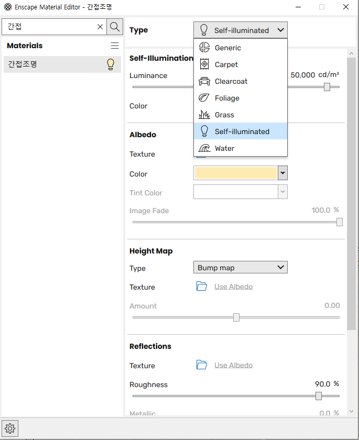Click the scrollbar down arrow
The image size is (359, 440).
coord(351,411)
